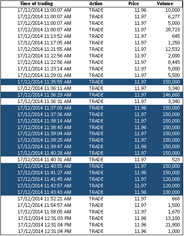Select the 'Action' column header
184x236 pixels.
click(96, 3)
